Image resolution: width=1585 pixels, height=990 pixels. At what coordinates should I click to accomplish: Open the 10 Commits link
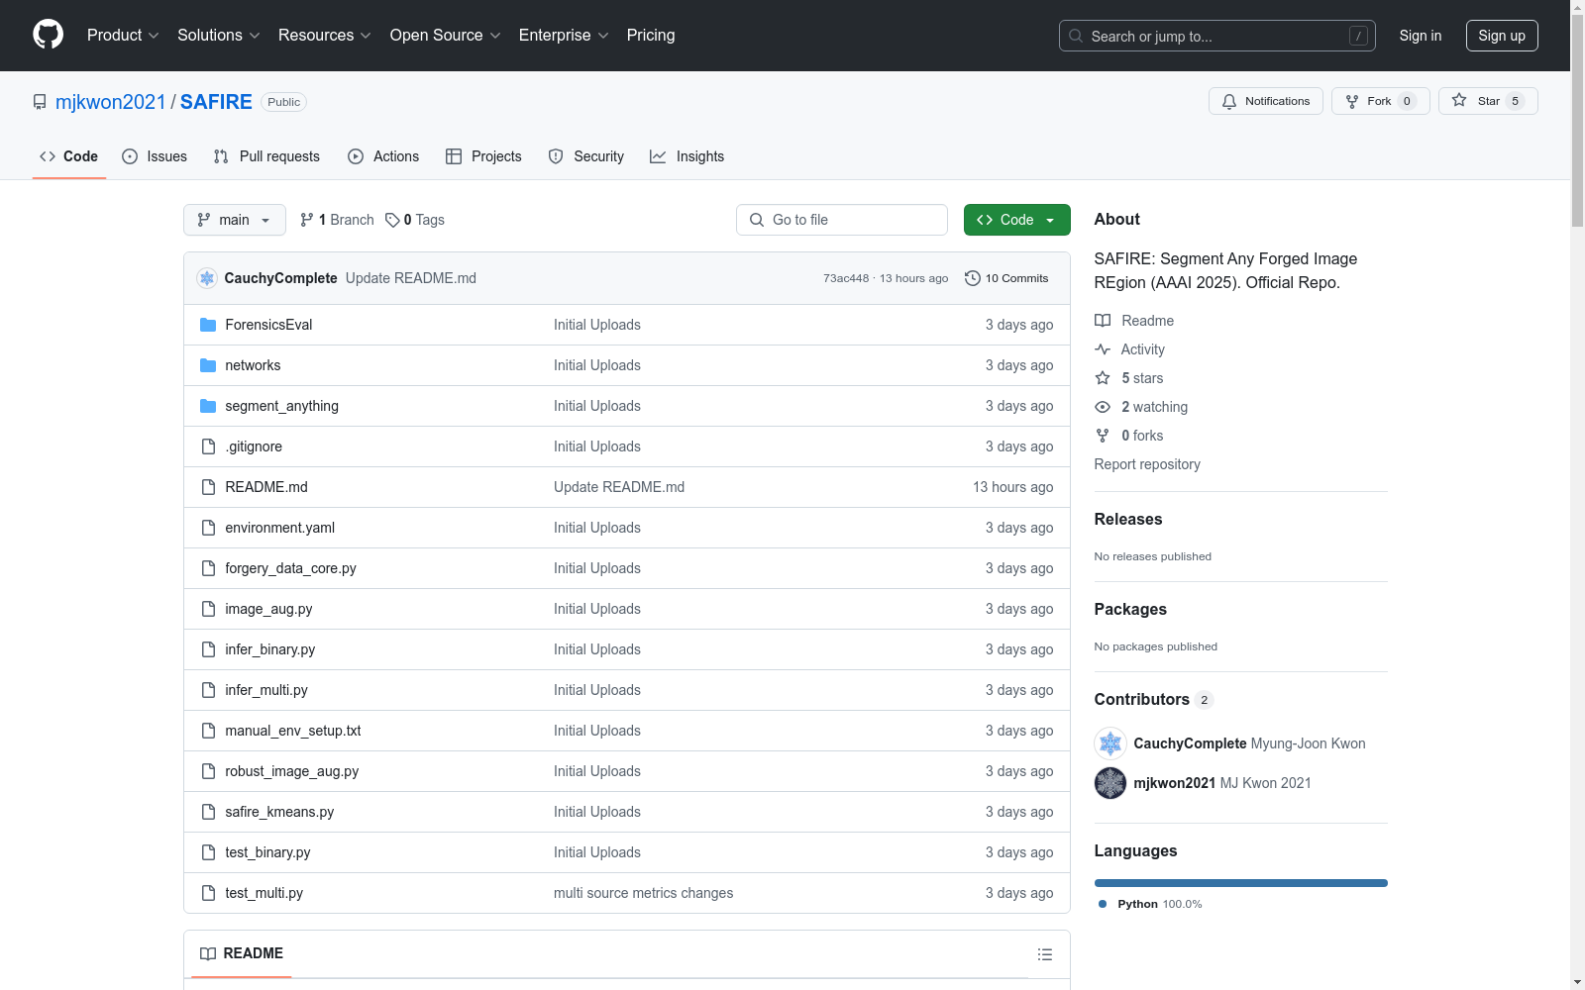coord(1006,278)
